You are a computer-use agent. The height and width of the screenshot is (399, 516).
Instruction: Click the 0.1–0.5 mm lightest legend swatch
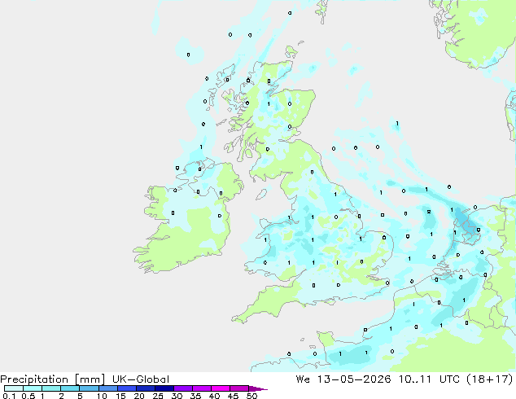tap(14, 388)
